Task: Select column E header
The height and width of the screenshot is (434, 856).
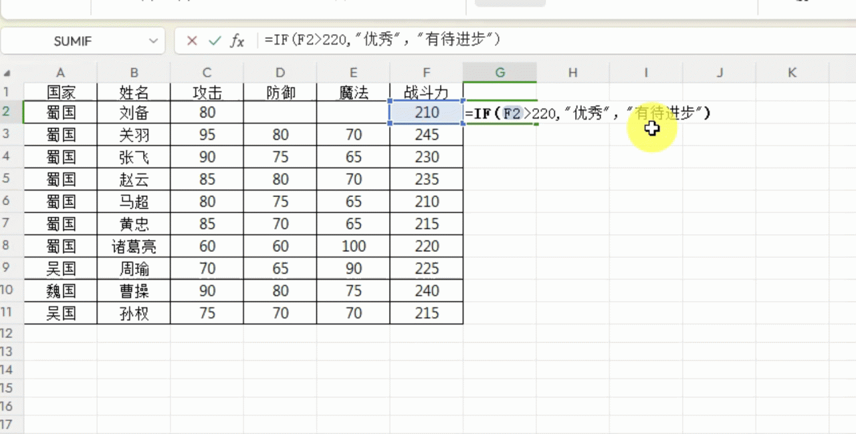Action: tap(353, 73)
